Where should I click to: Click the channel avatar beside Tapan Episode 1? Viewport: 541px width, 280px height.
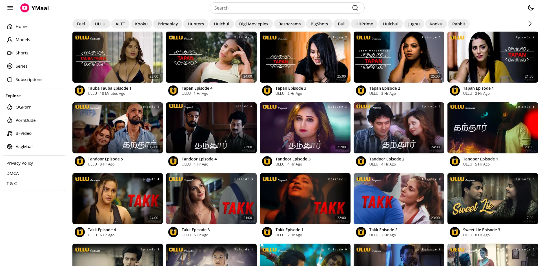pos(455,91)
